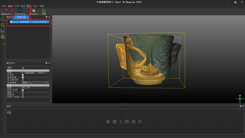Open the 显示 menu
The width and height of the screenshot is (245, 138).
tap(36, 6)
